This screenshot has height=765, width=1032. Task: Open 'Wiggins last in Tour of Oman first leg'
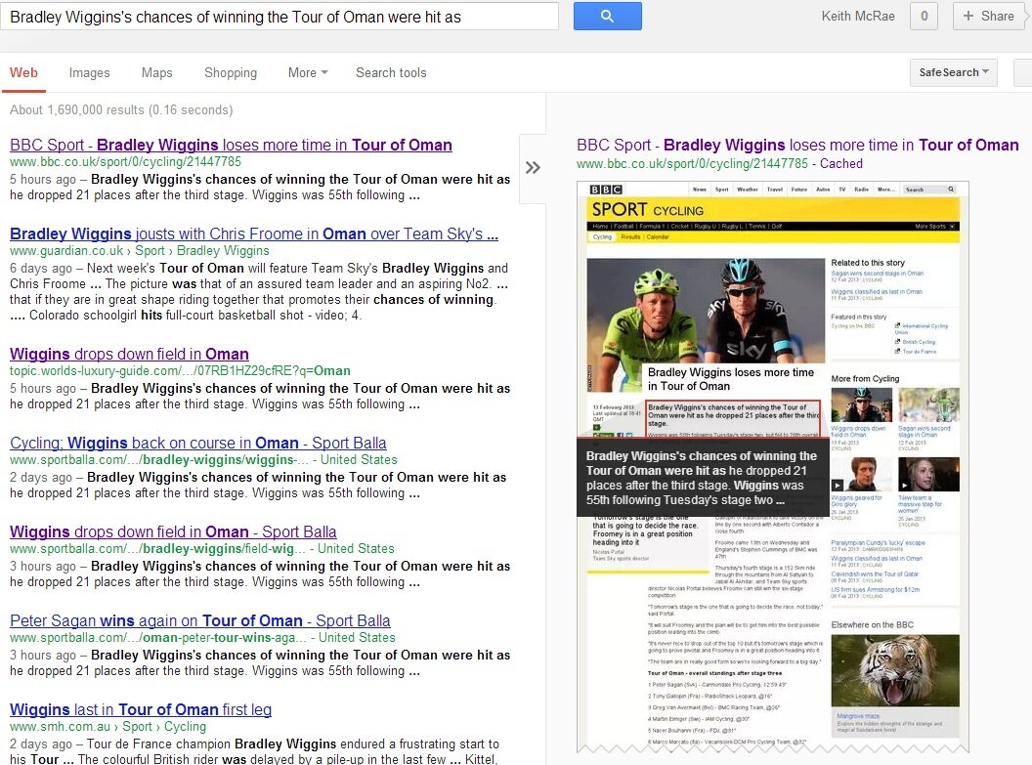[141, 709]
